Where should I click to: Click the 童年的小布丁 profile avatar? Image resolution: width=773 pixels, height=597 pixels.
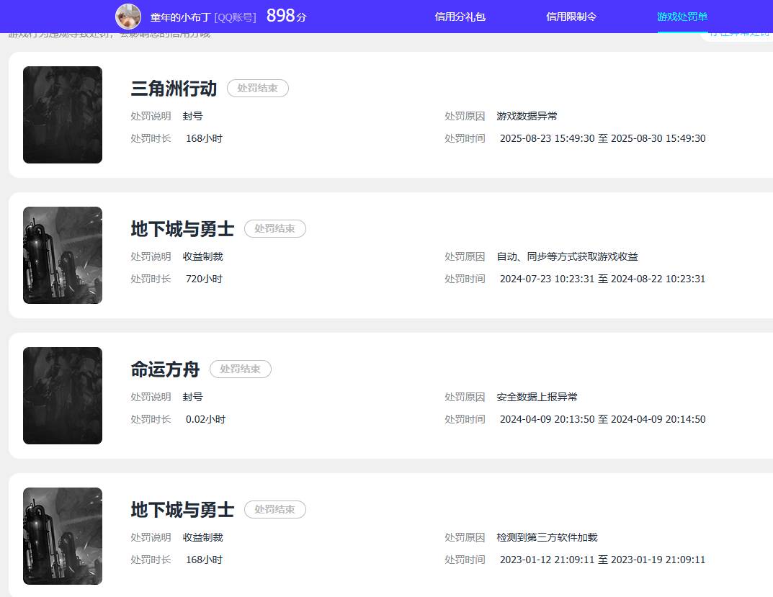[128, 16]
